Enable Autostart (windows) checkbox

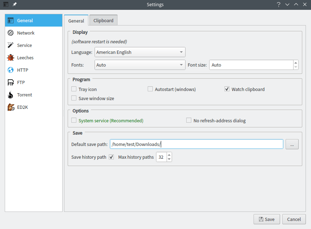(150, 89)
